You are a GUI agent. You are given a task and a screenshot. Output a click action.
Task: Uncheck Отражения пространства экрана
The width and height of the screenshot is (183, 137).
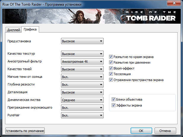(111, 80)
